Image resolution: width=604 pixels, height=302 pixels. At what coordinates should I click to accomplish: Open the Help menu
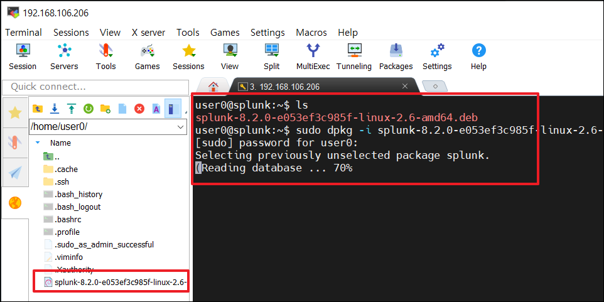(x=348, y=33)
